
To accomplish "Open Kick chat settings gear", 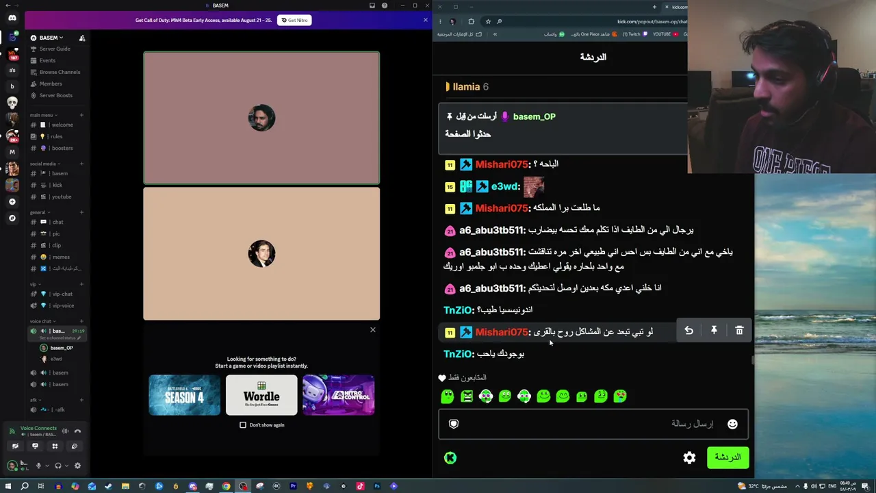I will pos(689,457).
